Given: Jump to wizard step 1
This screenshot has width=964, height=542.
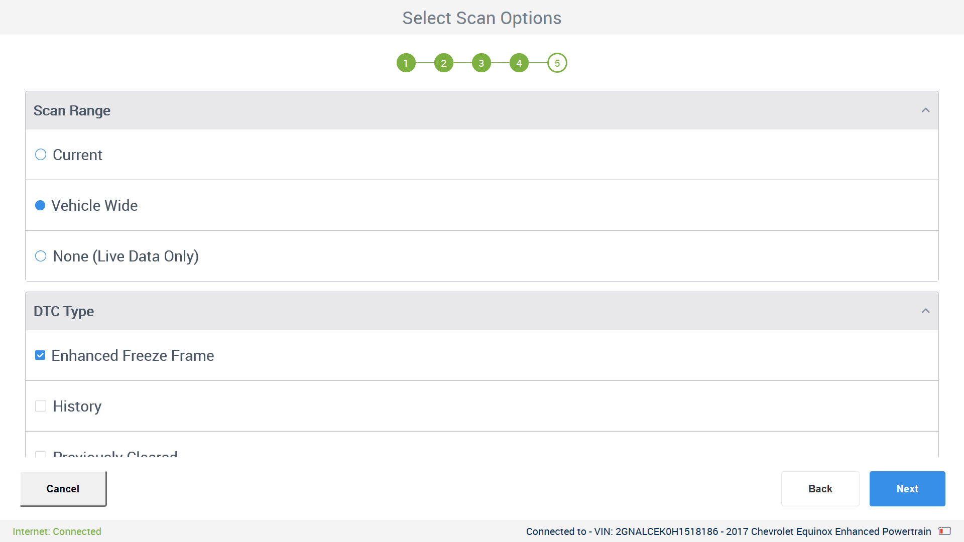Looking at the screenshot, I should pos(406,63).
